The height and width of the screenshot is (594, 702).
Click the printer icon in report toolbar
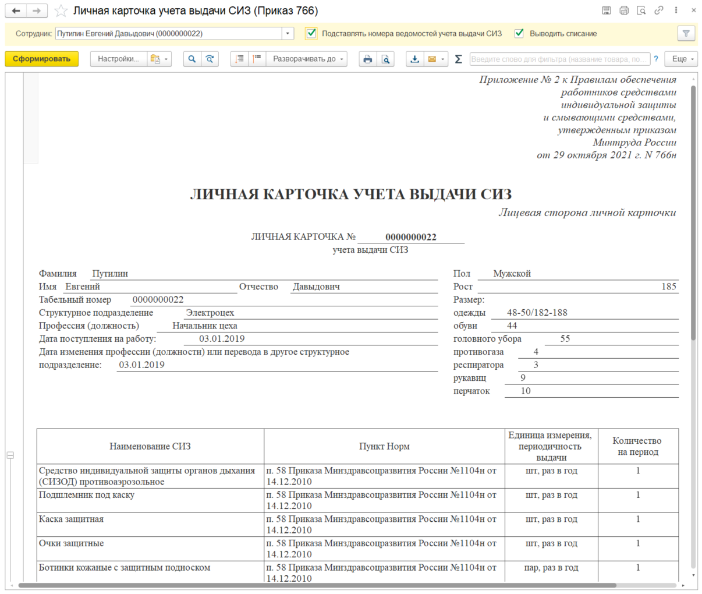click(367, 59)
